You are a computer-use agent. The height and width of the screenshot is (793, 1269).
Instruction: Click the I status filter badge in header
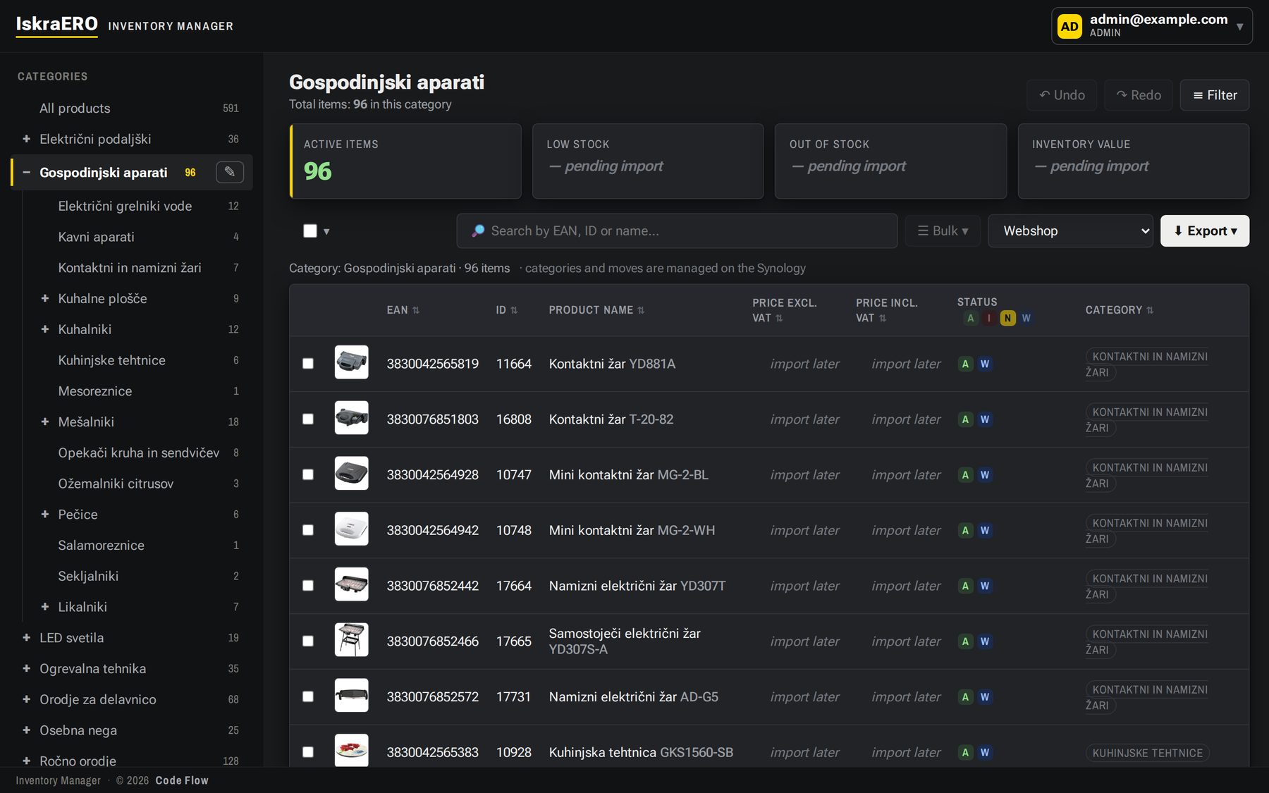coord(989,318)
